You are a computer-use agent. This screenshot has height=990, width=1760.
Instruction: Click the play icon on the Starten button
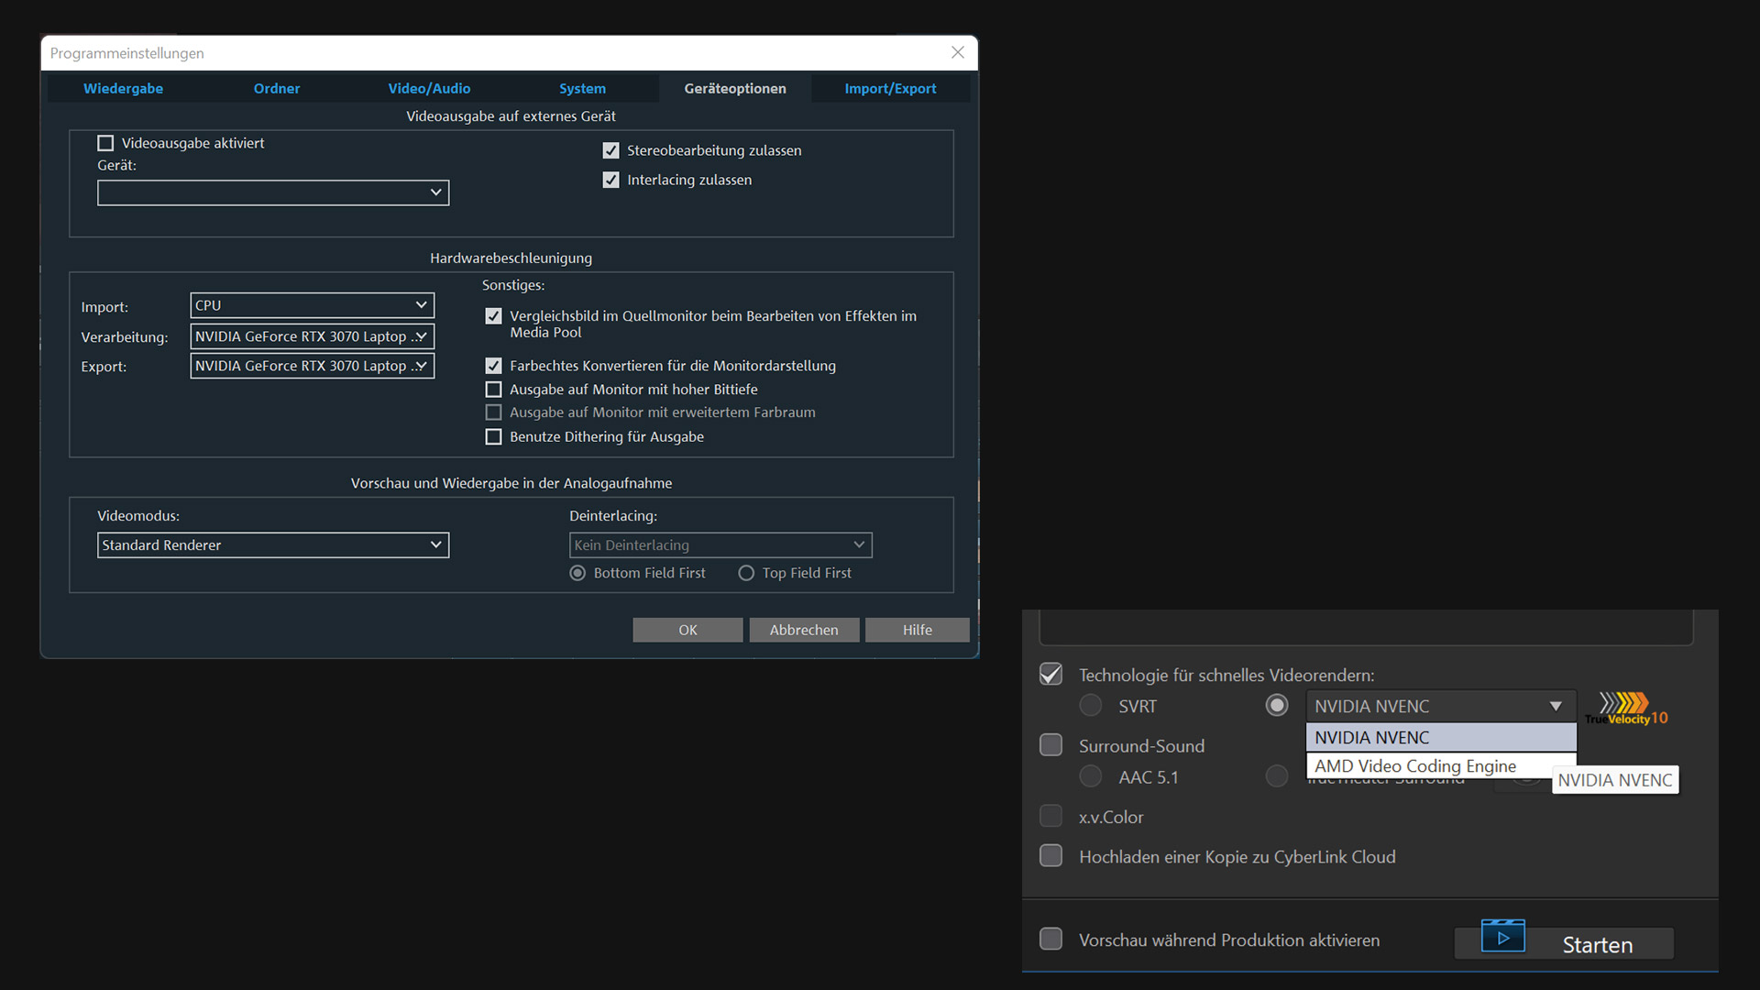pyautogui.click(x=1502, y=936)
